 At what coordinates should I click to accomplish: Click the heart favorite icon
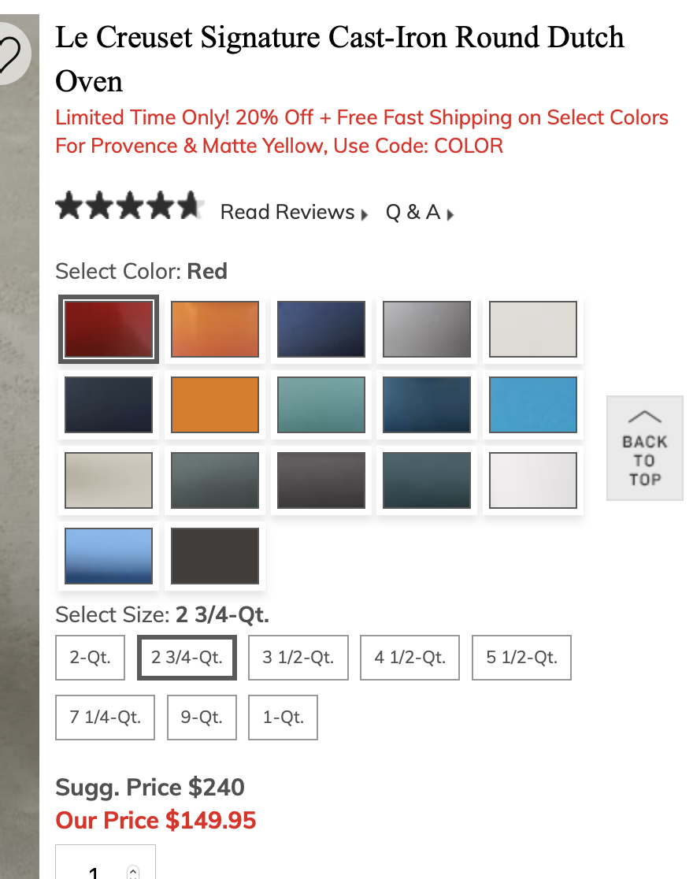(9, 54)
